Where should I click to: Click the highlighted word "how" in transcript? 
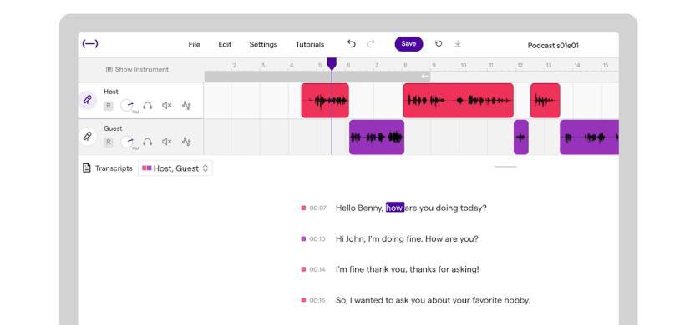coord(394,207)
